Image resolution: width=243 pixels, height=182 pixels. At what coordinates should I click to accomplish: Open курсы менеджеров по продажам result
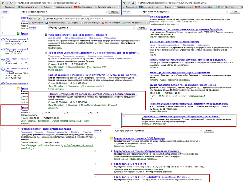click(180, 72)
